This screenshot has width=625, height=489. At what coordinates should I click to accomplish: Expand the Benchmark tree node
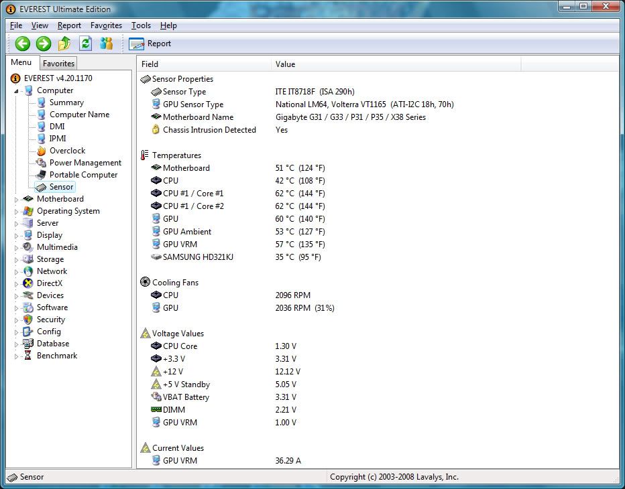coord(17,356)
